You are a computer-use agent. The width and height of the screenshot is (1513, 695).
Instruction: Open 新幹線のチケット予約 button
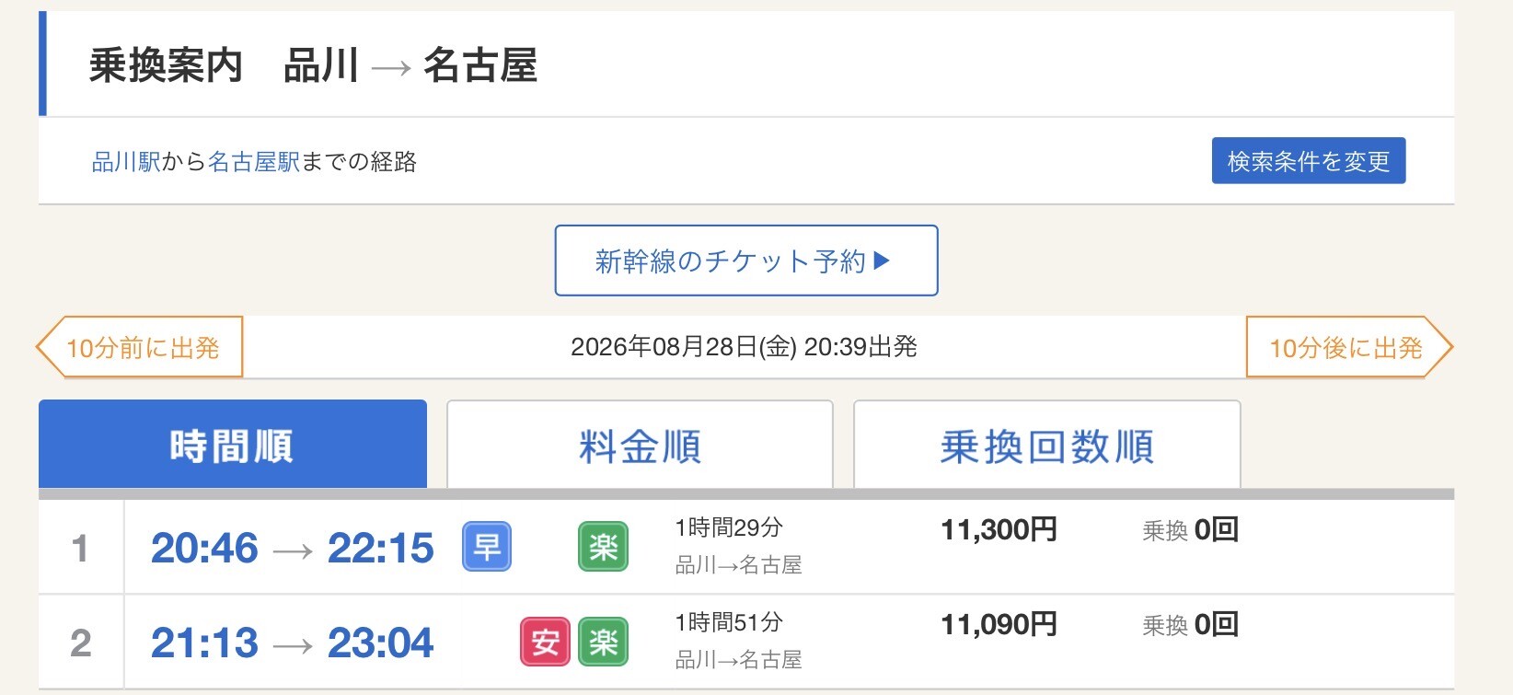tap(746, 261)
